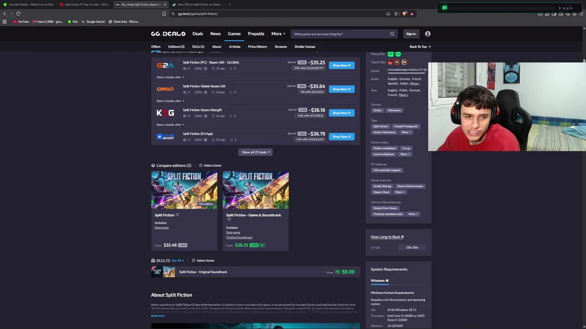Click the browser address bar URL
The width and height of the screenshot is (586, 329).
pos(197,14)
